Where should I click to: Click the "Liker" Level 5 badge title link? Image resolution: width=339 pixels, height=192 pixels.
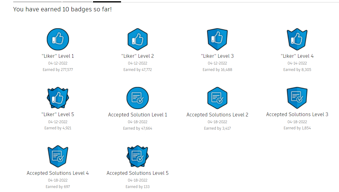[x=58, y=114]
